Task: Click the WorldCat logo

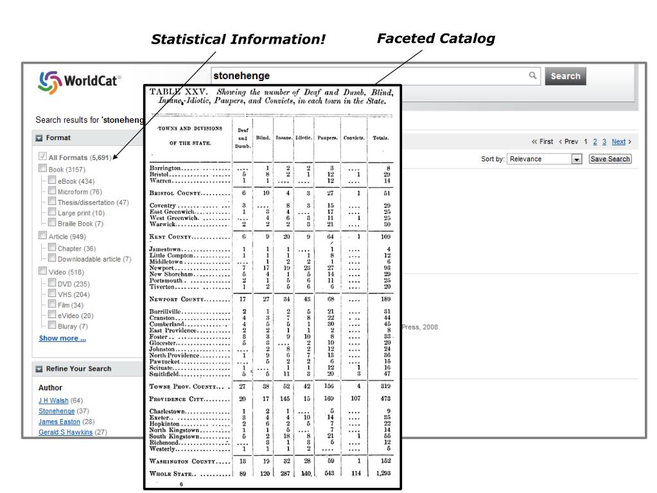Action: coord(80,82)
